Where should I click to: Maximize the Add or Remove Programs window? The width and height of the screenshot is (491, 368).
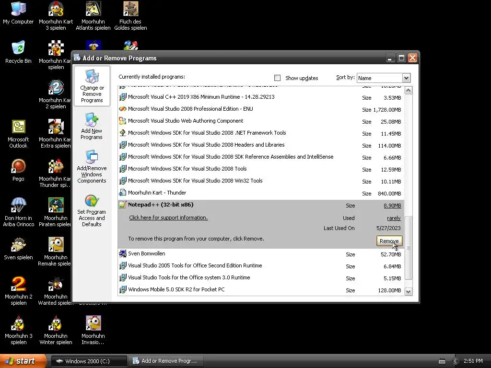pyautogui.click(x=401, y=58)
